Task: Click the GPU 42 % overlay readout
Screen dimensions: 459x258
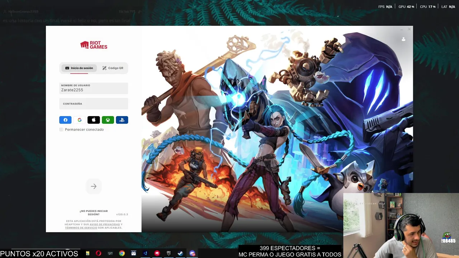Action: tap(406, 7)
